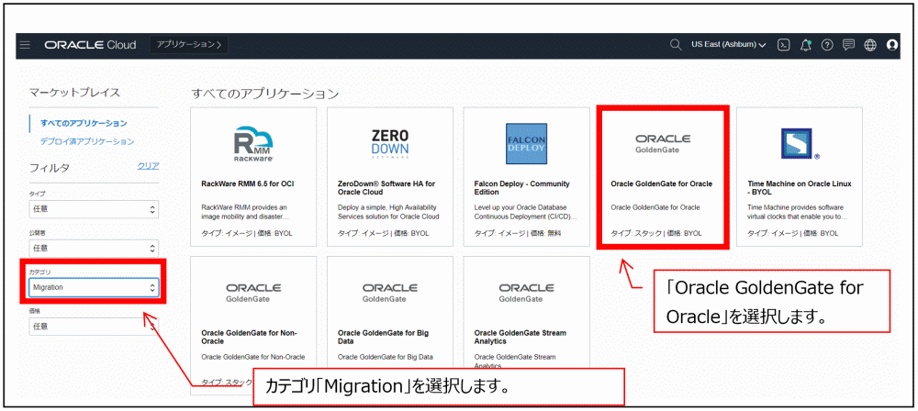Image resolution: width=918 pixels, height=411 pixels.
Task: Open Oracle GoldenGate for Big Data title
Action: (383, 338)
